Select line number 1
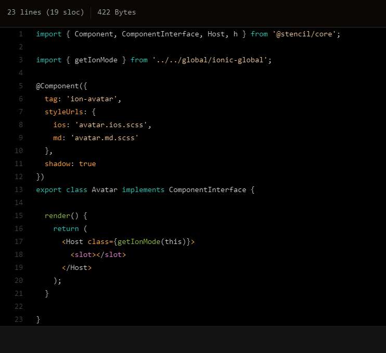The width and height of the screenshot is (386, 353). (21, 34)
